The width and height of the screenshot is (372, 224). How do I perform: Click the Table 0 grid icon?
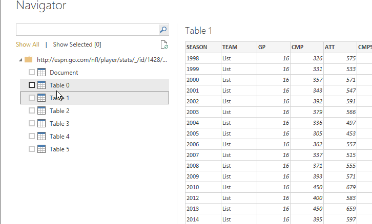pos(43,85)
